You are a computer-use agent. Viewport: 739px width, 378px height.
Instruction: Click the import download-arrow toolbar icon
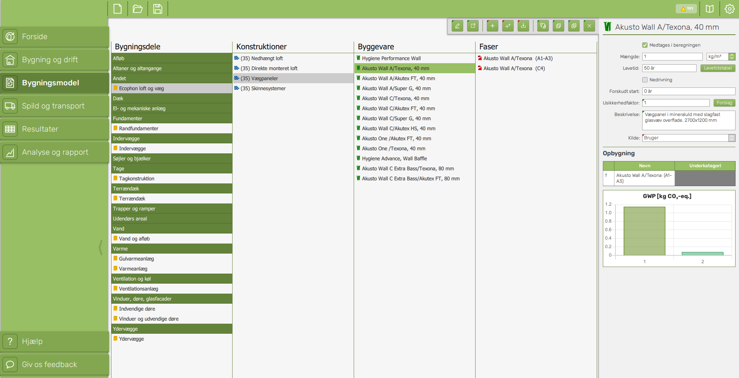point(523,26)
